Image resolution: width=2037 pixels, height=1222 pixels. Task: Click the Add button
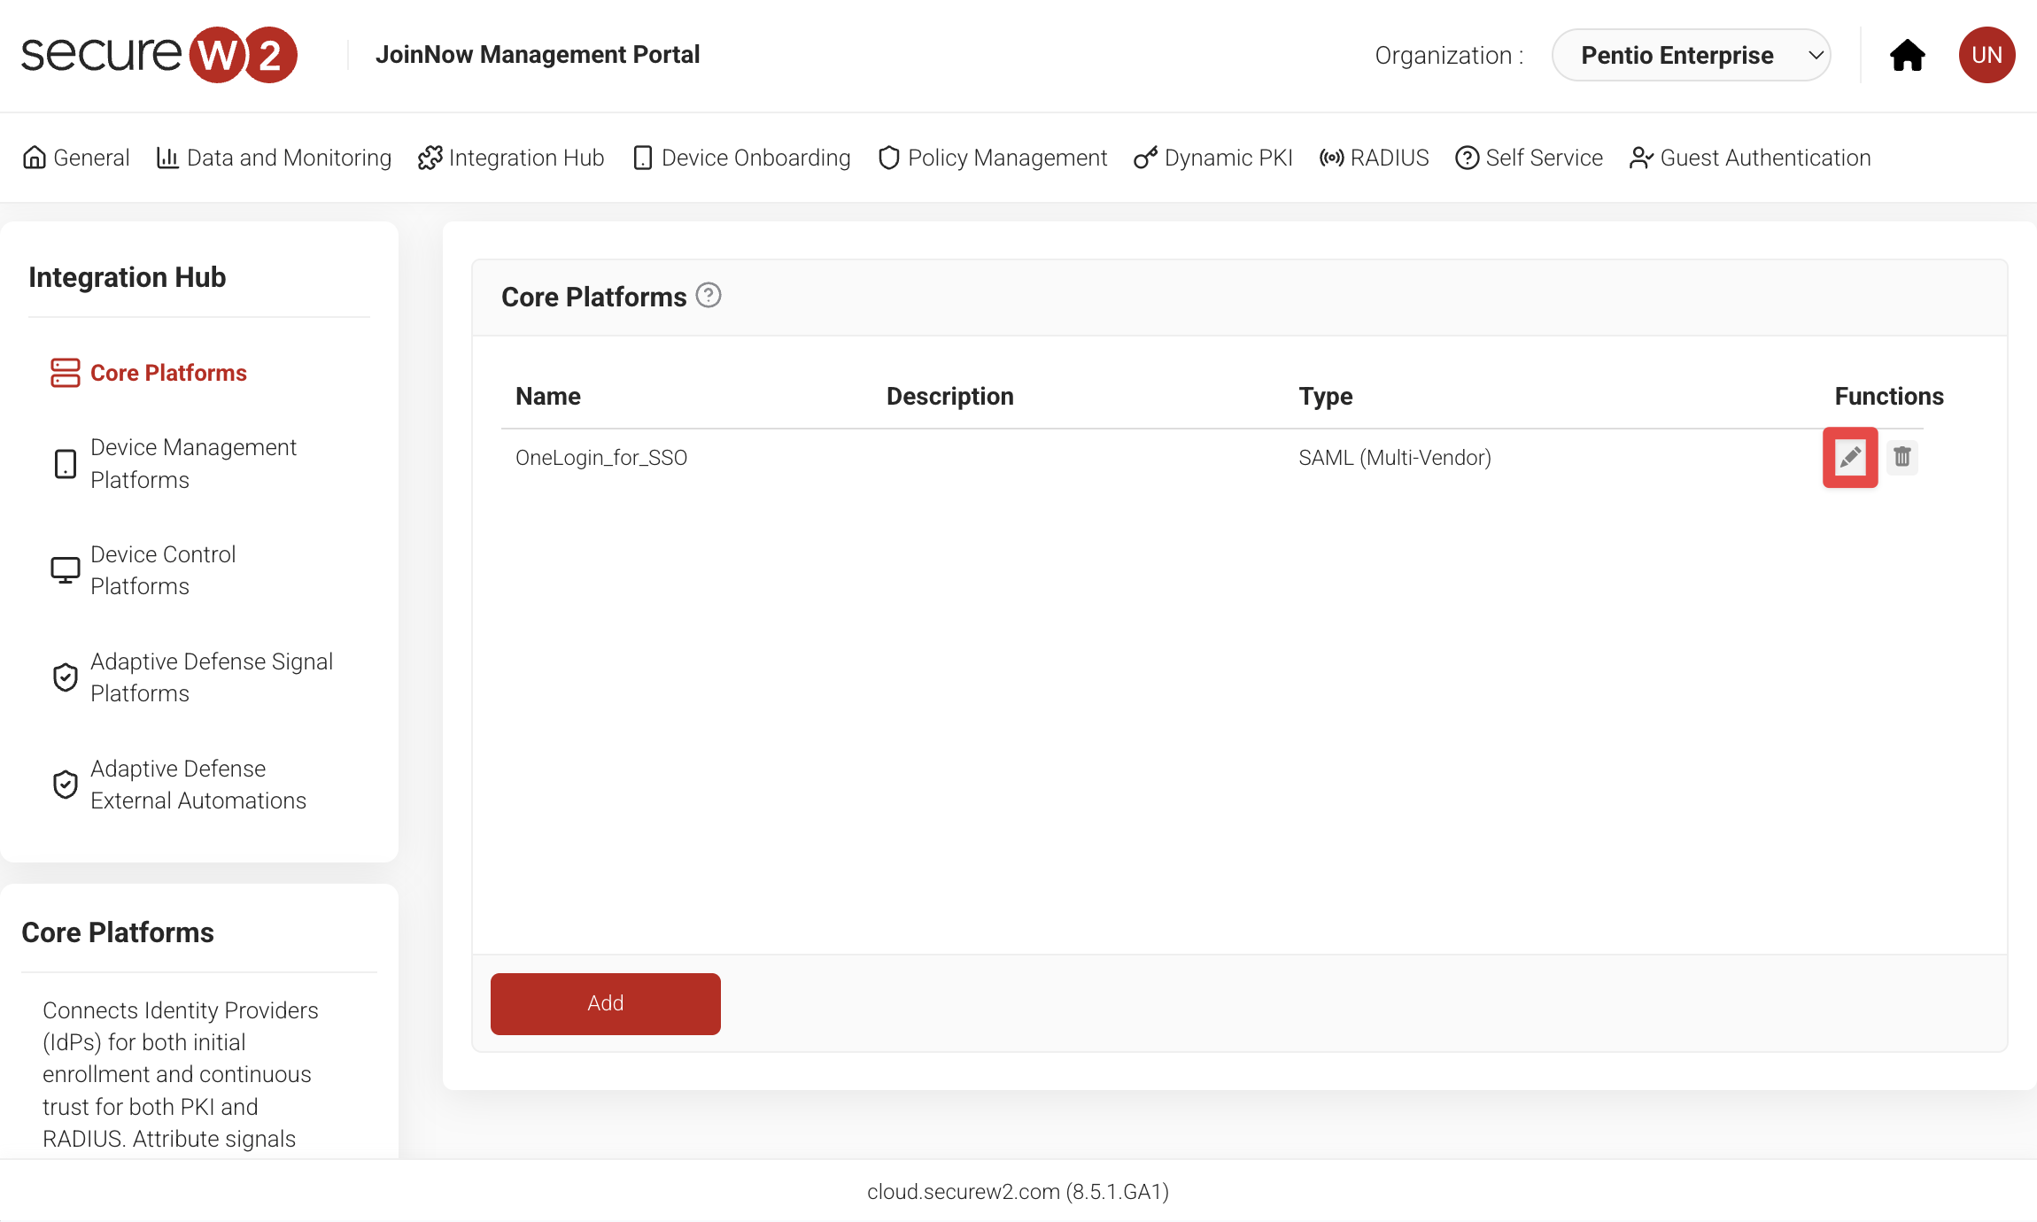click(x=606, y=1003)
